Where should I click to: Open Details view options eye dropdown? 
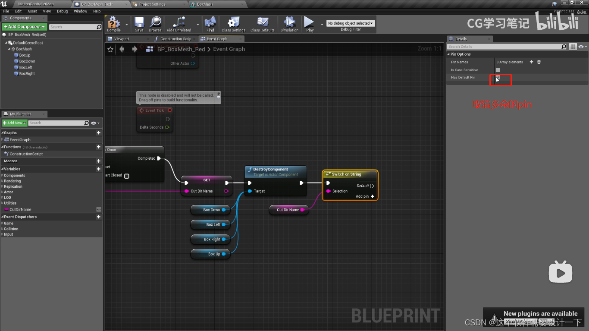tap(583, 47)
